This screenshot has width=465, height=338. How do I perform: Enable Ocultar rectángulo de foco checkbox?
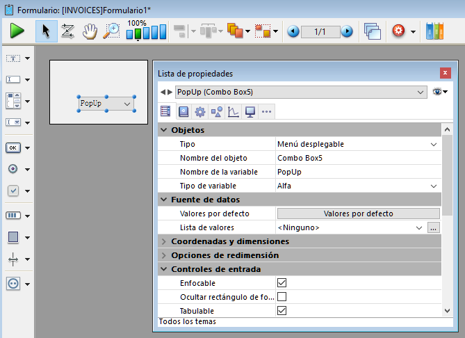(x=282, y=297)
